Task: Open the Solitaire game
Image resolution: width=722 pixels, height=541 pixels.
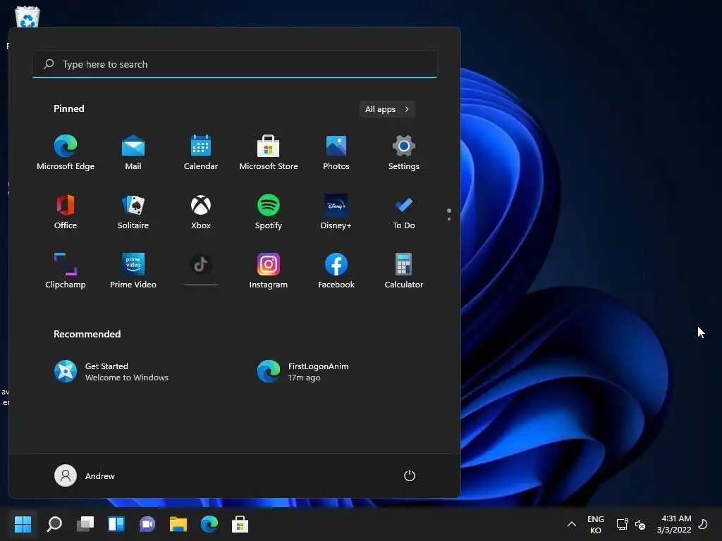Action: pos(133,211)
